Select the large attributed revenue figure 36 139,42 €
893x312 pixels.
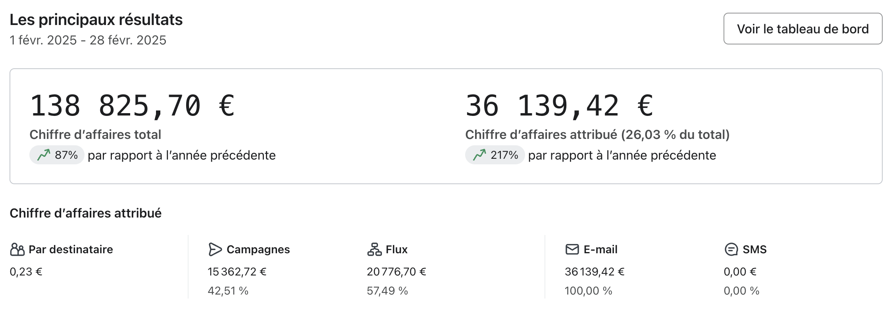[x=559, y=106]
